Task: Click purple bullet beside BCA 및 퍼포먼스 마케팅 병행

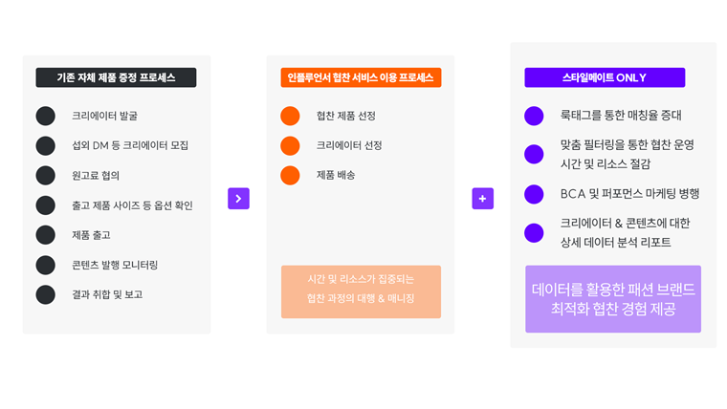Action: click(x=534, y=194)
